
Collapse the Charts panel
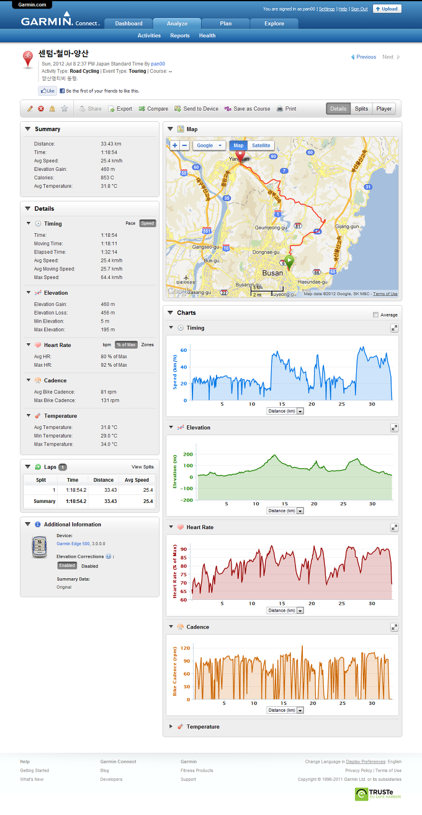171,313
